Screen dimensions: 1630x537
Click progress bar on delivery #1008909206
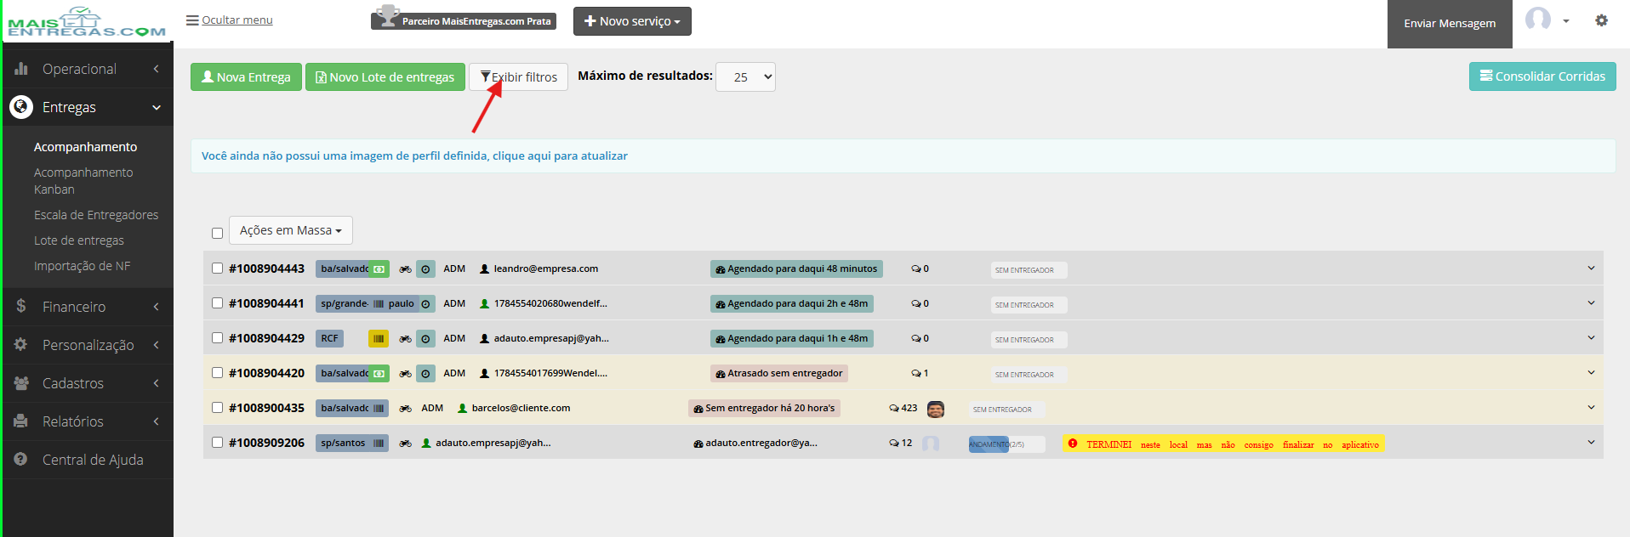(x=1006, y=444)
